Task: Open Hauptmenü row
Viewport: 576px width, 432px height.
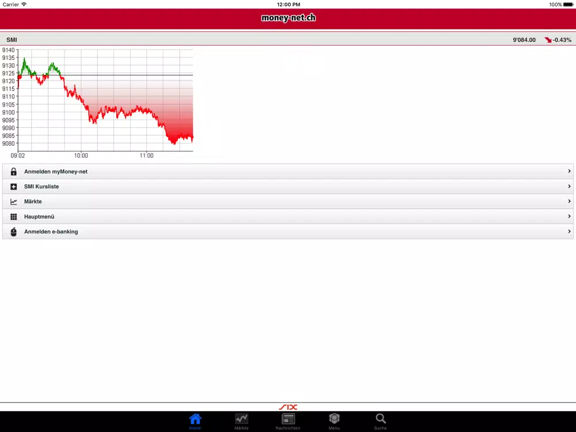Action: coord(288,217)
